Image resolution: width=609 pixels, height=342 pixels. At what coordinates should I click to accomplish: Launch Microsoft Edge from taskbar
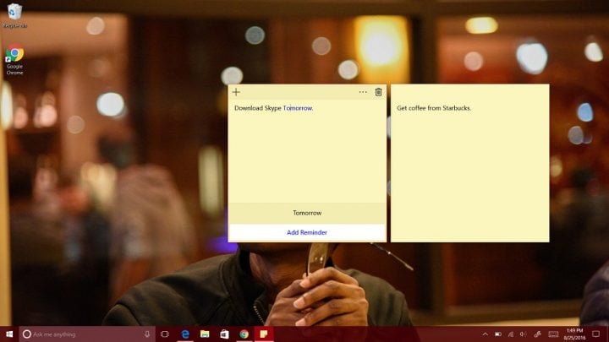coord(185,334)
